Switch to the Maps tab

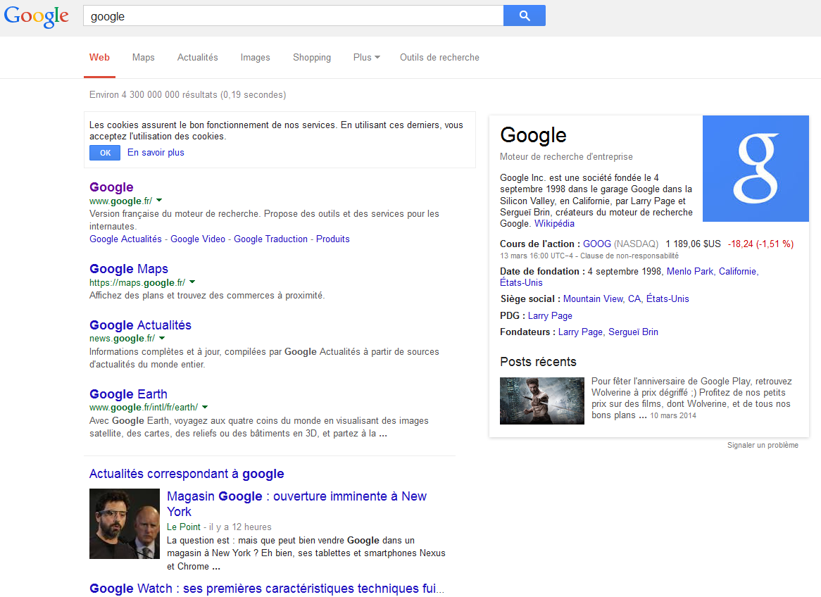[144, 57]
